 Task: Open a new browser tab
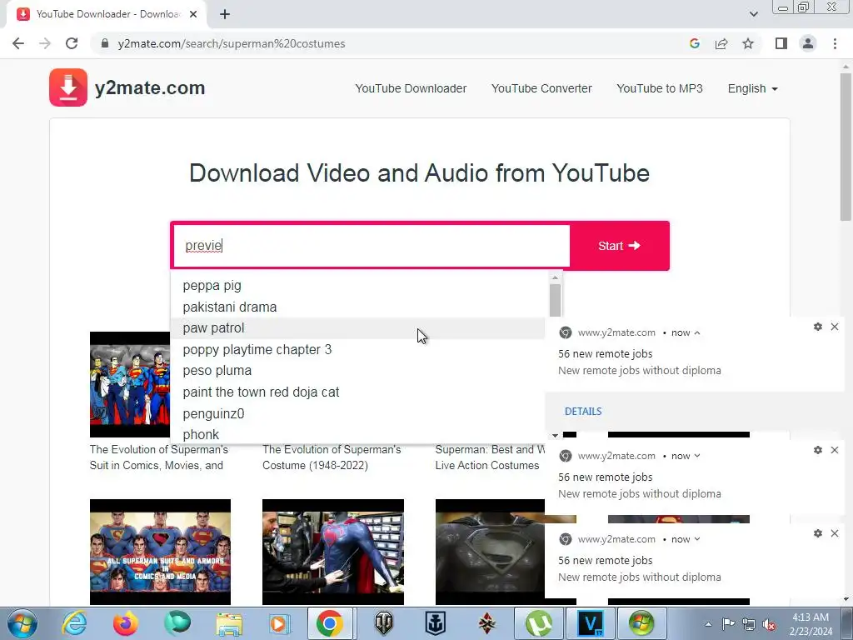coord(225,14)
